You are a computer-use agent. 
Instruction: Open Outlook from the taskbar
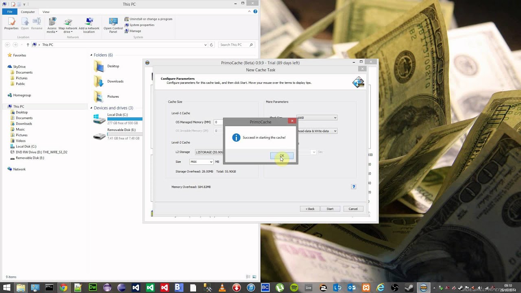(x=352, y=288)
